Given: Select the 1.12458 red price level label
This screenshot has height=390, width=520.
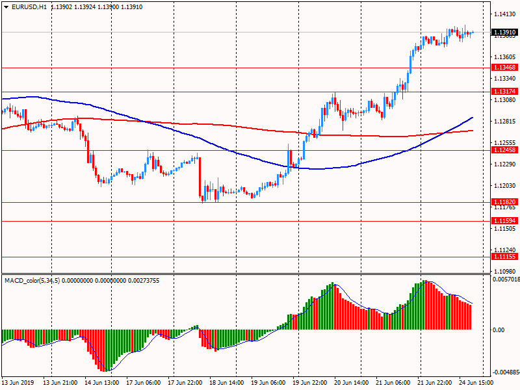Looking at the screenshot, I should tap(505, 150).
